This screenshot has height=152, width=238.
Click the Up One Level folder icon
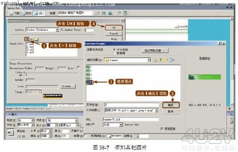(160, 60)
